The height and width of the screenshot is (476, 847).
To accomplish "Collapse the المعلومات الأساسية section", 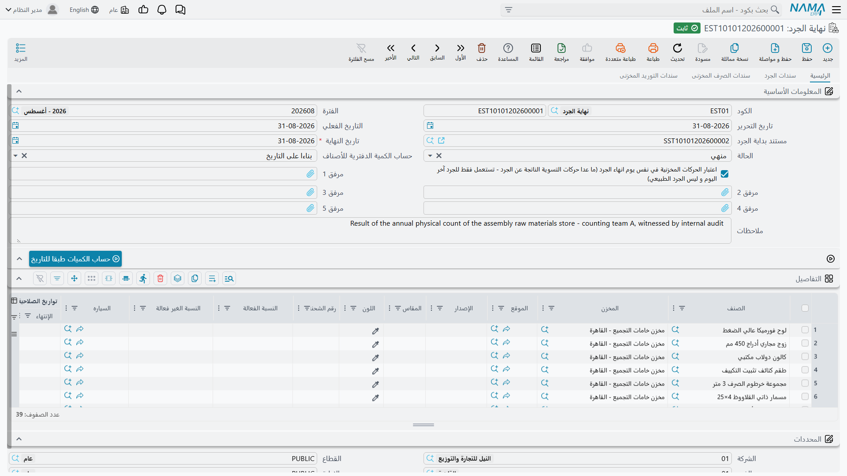I will [19, 91].
